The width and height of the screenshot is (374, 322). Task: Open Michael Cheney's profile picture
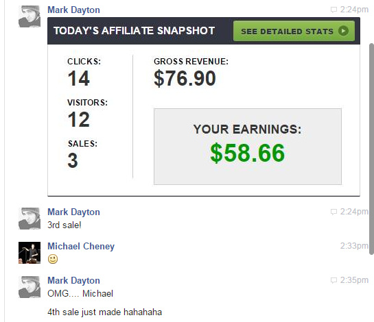coord(30,253)
